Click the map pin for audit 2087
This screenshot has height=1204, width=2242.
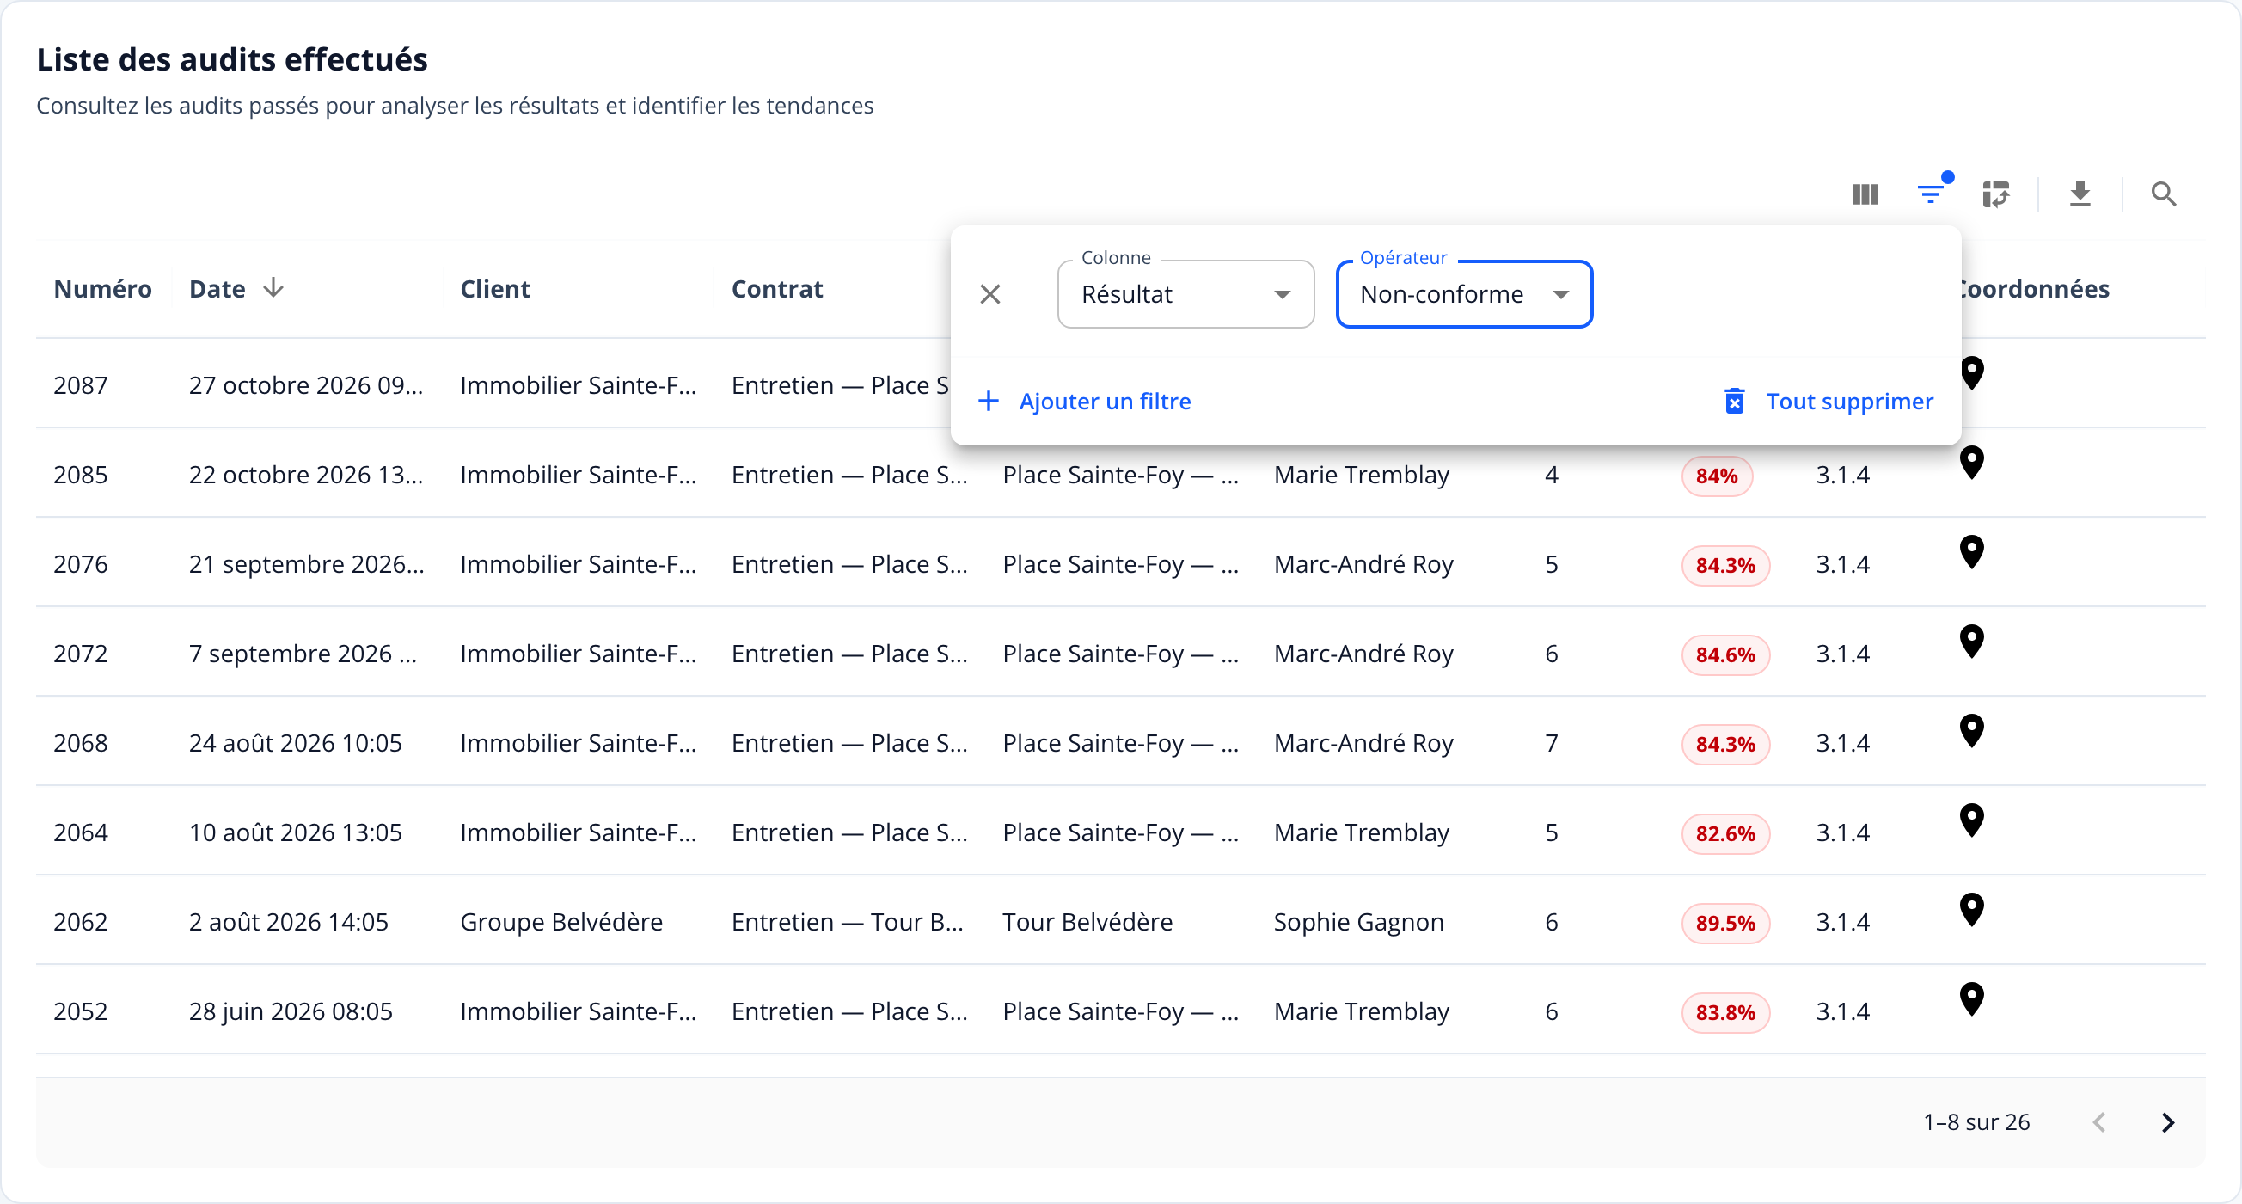coord(1971,373)
